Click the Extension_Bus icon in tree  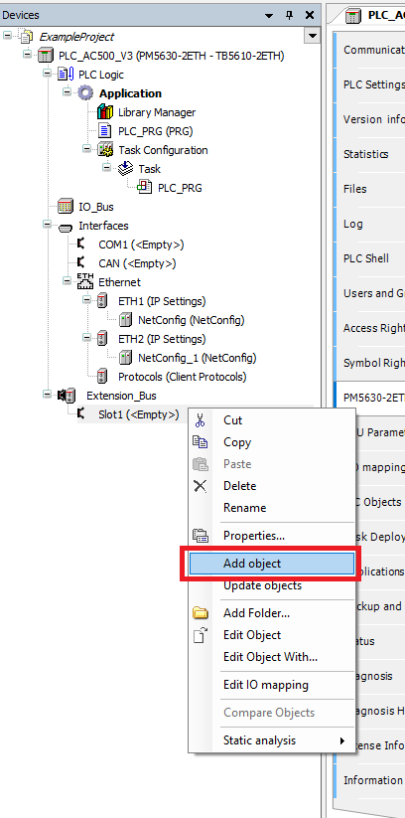tap(66, 396)
